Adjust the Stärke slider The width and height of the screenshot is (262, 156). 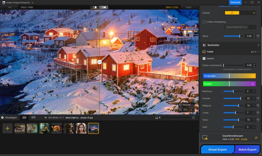click(233, 36)
